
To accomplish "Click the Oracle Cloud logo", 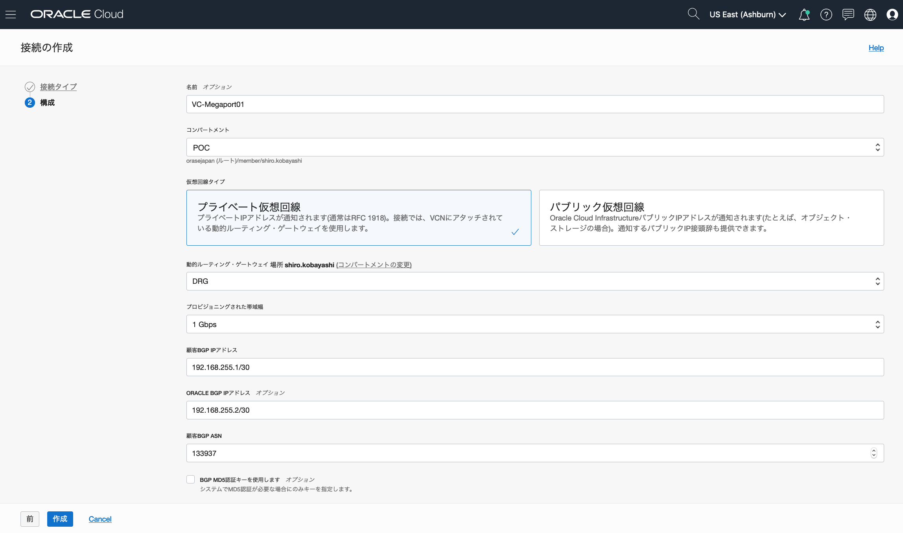I will [x=77, y=14].
